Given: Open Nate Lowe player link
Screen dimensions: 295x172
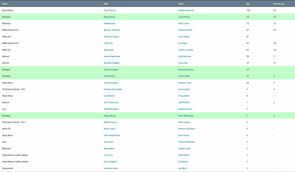Looking at the screenshot, I should pyautogui.click(x=109, y=50).
